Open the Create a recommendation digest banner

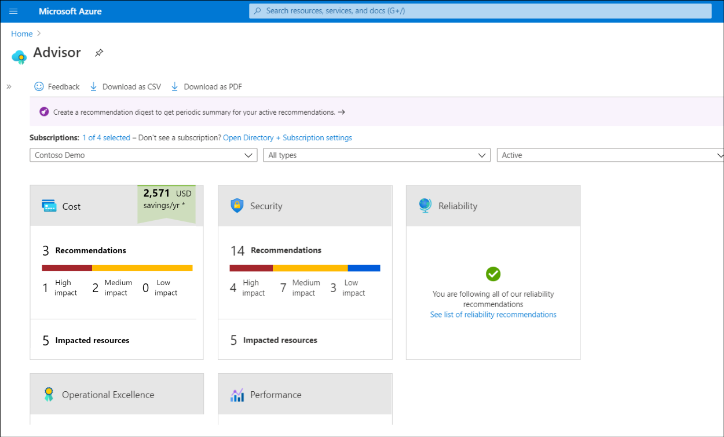[376, 112]
